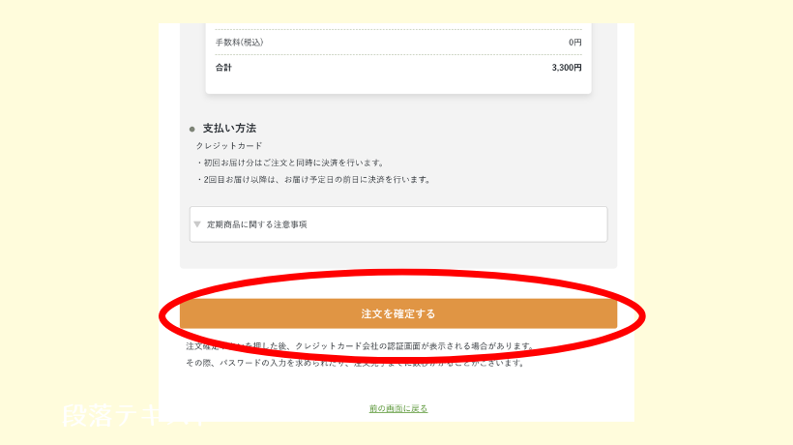The height and width of the screenshot is (445, 793).
Task: Click the disclosure triangle beside 定期商品に関する注意事項
Action: coord(197,224)
